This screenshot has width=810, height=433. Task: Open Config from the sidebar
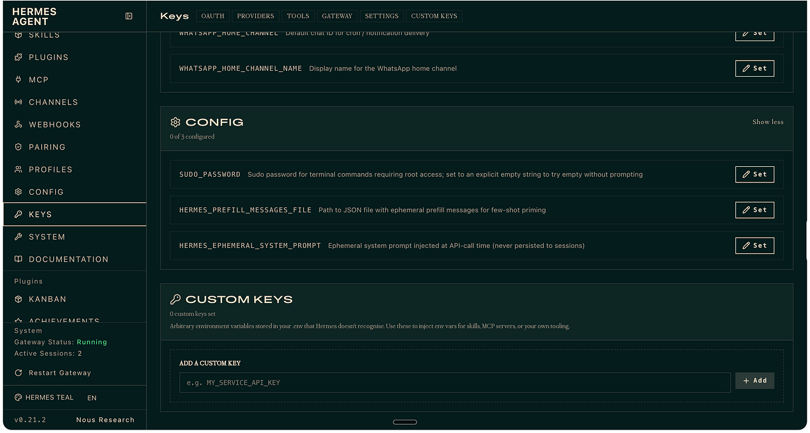(75, 192)
